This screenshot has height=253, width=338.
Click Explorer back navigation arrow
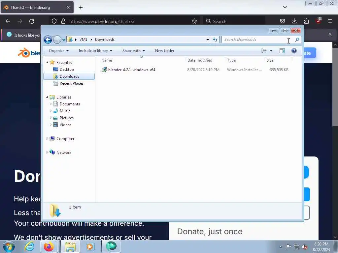[x=48, y=40]
